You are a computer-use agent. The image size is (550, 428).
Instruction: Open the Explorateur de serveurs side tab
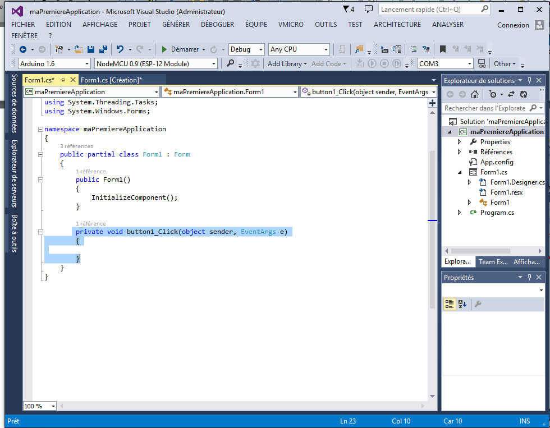[15, 173]
